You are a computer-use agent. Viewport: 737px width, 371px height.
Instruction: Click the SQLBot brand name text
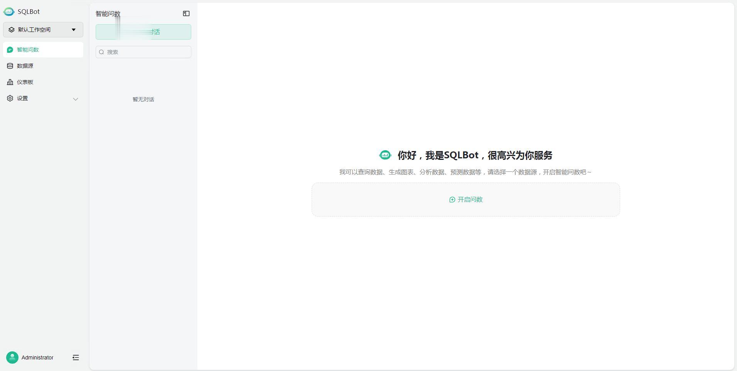coord(29,12)
